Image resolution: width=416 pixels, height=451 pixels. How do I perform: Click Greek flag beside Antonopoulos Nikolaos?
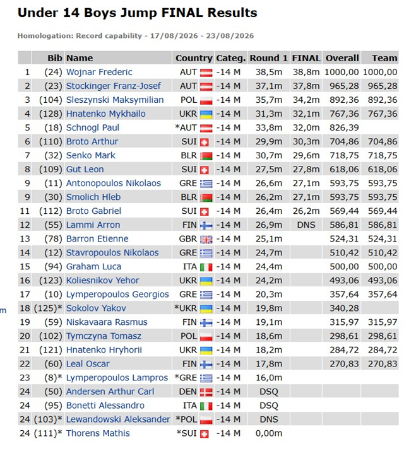click(206, 184)
